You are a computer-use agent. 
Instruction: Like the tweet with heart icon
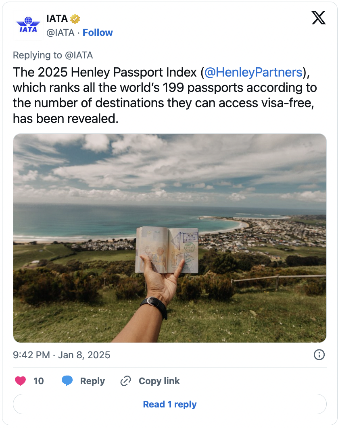click(x=20, y=381)
